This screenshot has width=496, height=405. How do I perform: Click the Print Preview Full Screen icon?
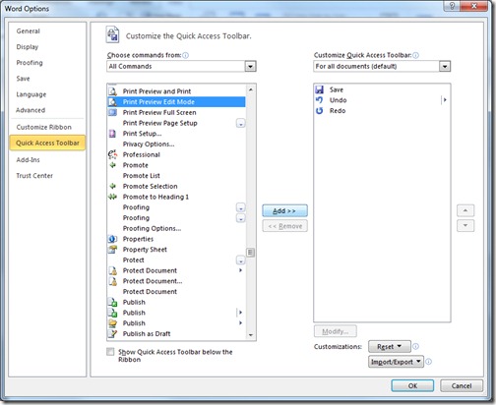tap(112, 112)
